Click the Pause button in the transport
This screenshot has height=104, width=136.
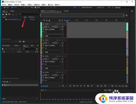pos(67,86)
